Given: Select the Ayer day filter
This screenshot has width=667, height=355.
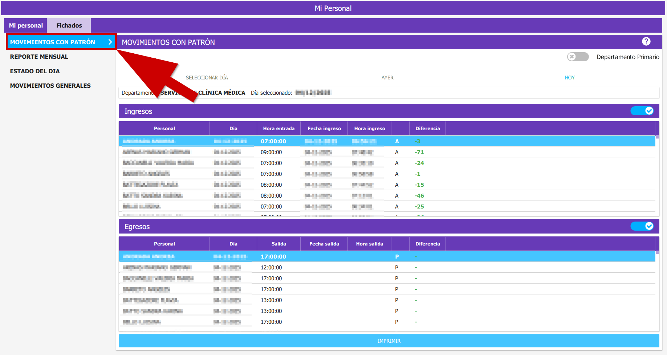Looking at the screenshot, I should pyautogui.click(x=387, y=78).
